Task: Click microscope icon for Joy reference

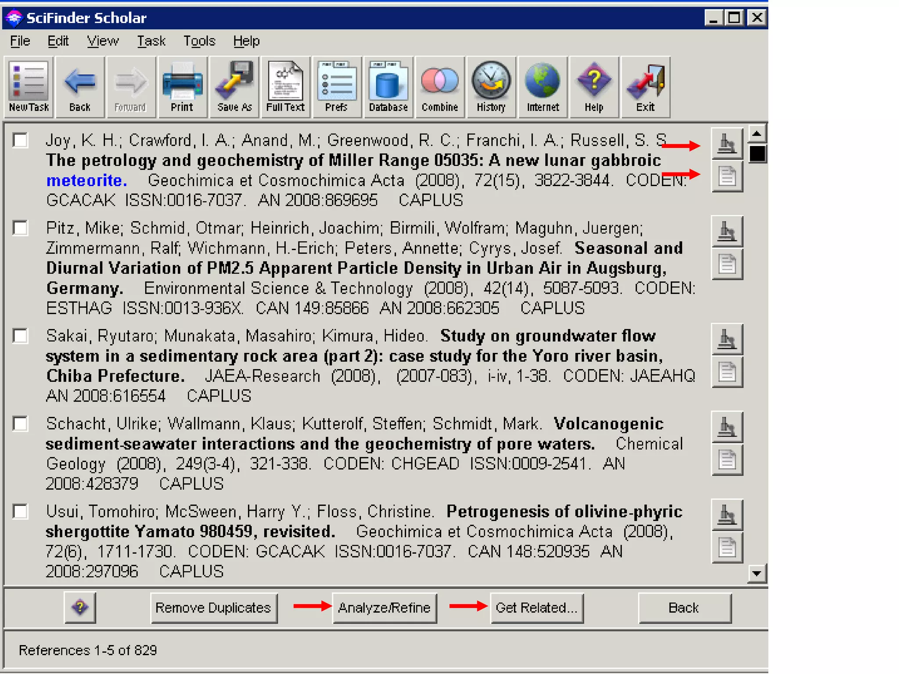Action: click(726, 143)
